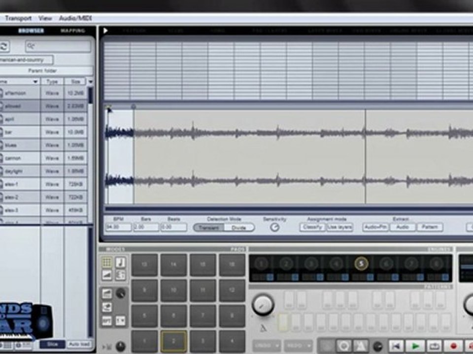Toggle the Slice button under the browser
This screenshot has width=473, height=354.
pos(52,344)
